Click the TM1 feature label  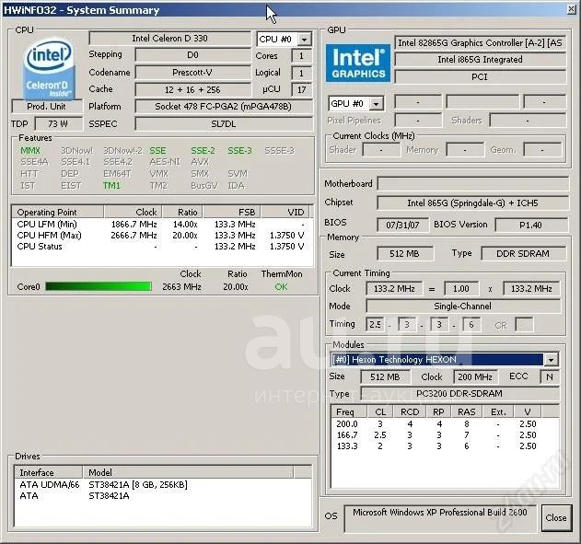click(111, 186)
